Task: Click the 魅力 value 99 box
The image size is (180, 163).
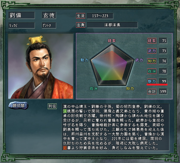Action: (163, 81)
